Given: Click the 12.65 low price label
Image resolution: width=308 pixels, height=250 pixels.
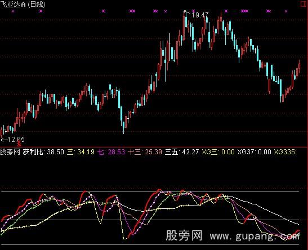Looking at the screenshot, I should [x=16, y=140].
